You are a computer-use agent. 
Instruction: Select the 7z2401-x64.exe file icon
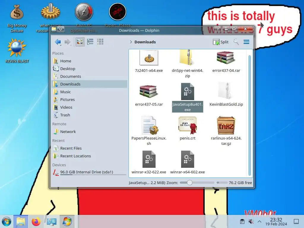(149, 58)
